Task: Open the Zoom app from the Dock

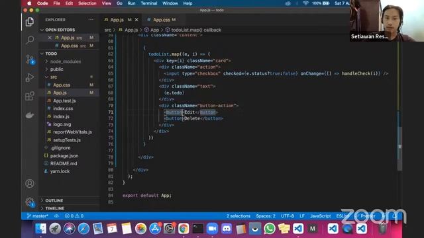Action: pyautogui.click(x=212, y=229)
